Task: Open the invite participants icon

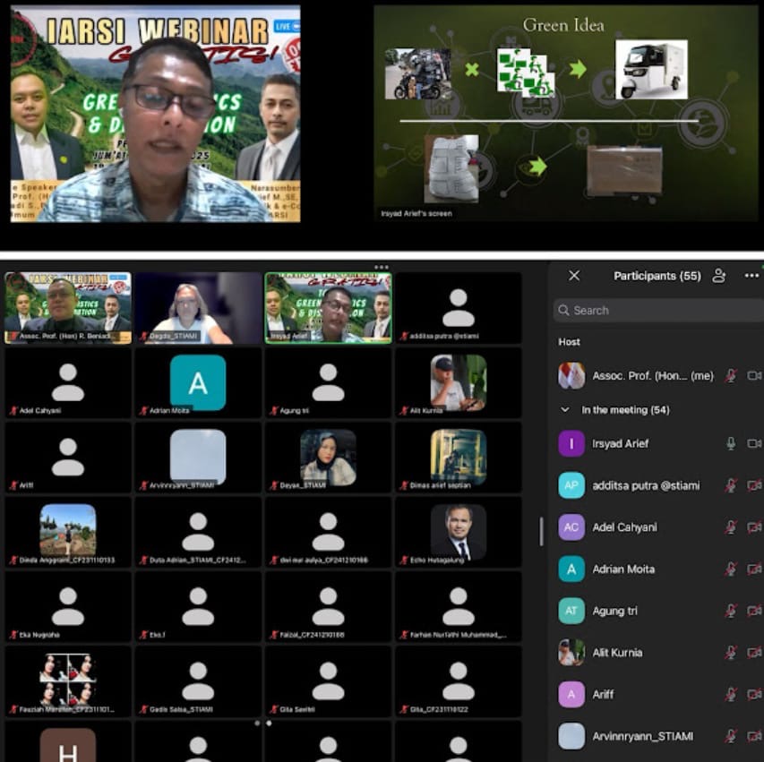Action: click(x=718, y=276)
